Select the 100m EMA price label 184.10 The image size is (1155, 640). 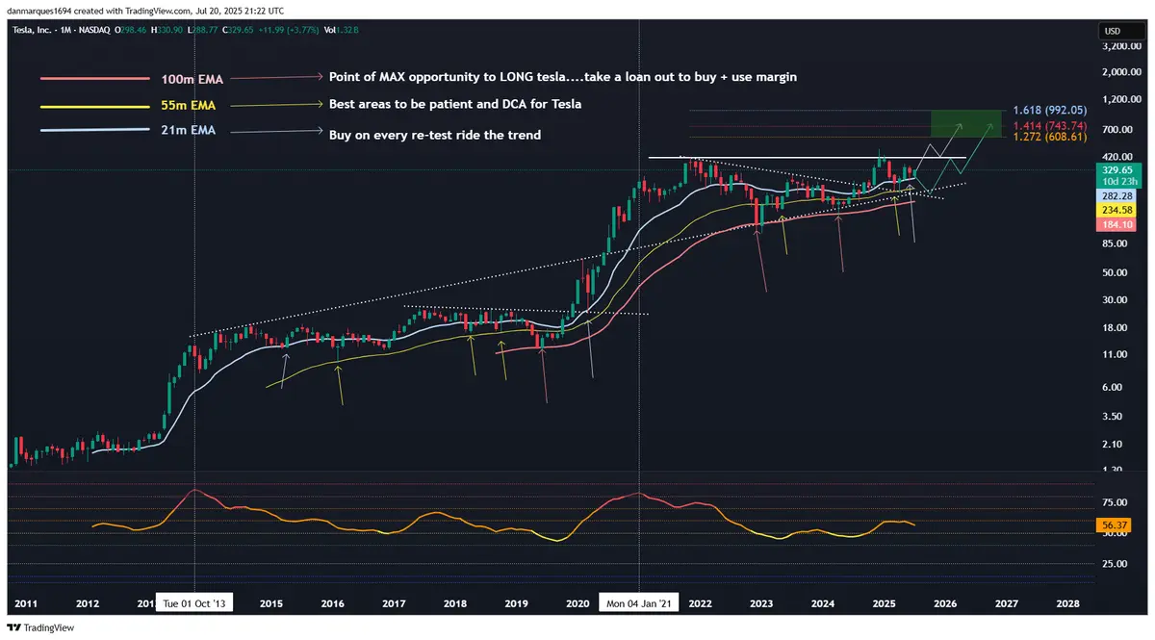click(1116, 224)
